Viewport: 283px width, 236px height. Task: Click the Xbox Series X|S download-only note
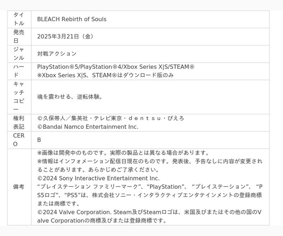coord(105,75)
